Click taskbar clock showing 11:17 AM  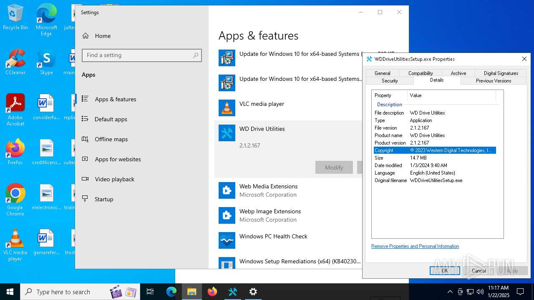(498, 292)
